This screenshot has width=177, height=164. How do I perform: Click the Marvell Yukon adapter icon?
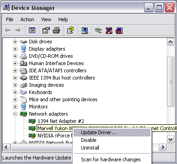(x=32, y=128)
